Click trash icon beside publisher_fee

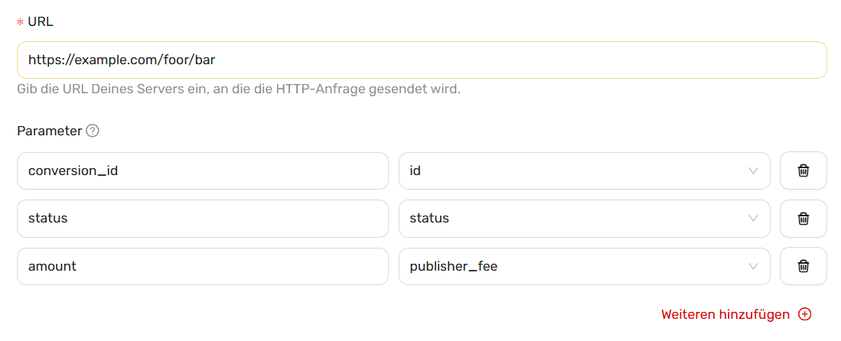(803, 266)
